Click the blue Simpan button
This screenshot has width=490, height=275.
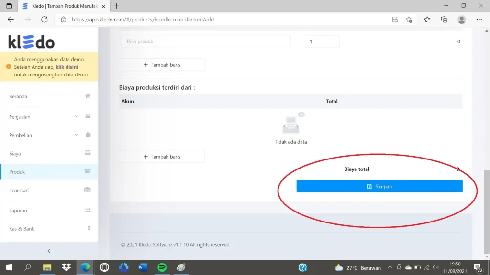tap(379, 186)
